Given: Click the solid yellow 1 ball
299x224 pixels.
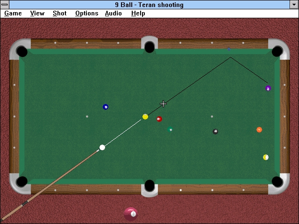Looking at the screenshot, I should tap(145, 117).
